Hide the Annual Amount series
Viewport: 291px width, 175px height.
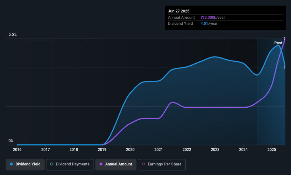(x=115, y=164)
